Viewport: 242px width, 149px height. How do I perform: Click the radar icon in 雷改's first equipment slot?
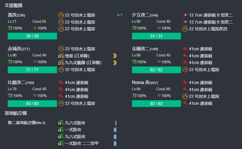click(x=61, y=15)
